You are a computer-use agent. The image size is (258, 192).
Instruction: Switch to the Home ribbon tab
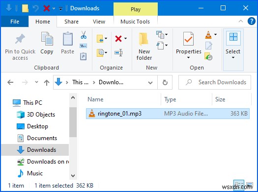43,22
